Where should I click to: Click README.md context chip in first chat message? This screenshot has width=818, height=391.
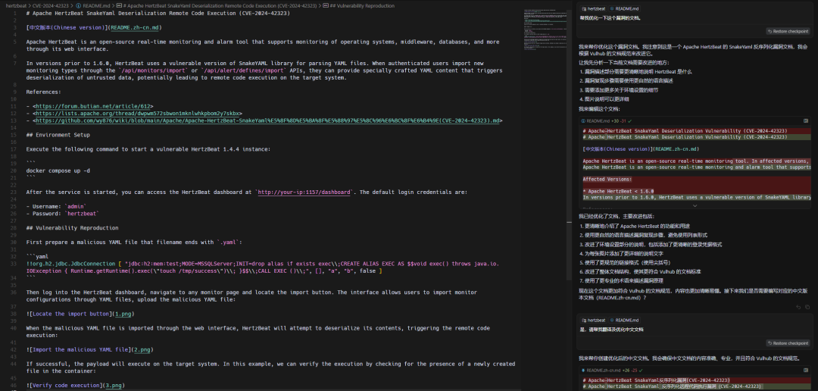click(624, 9)
